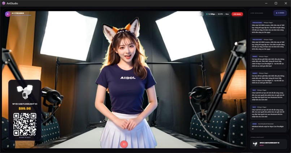
Task: Click the Wyze Cam product QR code
Action: click(x=25, y=124)
